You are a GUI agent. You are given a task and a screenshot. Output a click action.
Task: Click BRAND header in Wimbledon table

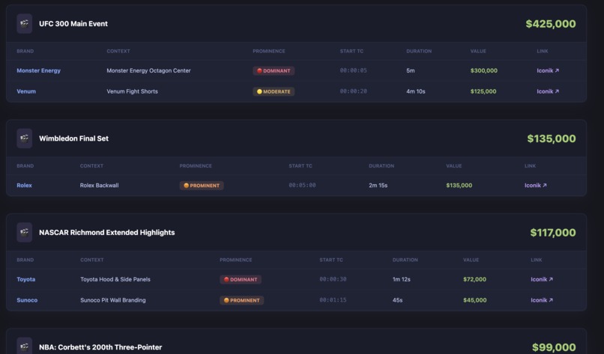(25, 165)
